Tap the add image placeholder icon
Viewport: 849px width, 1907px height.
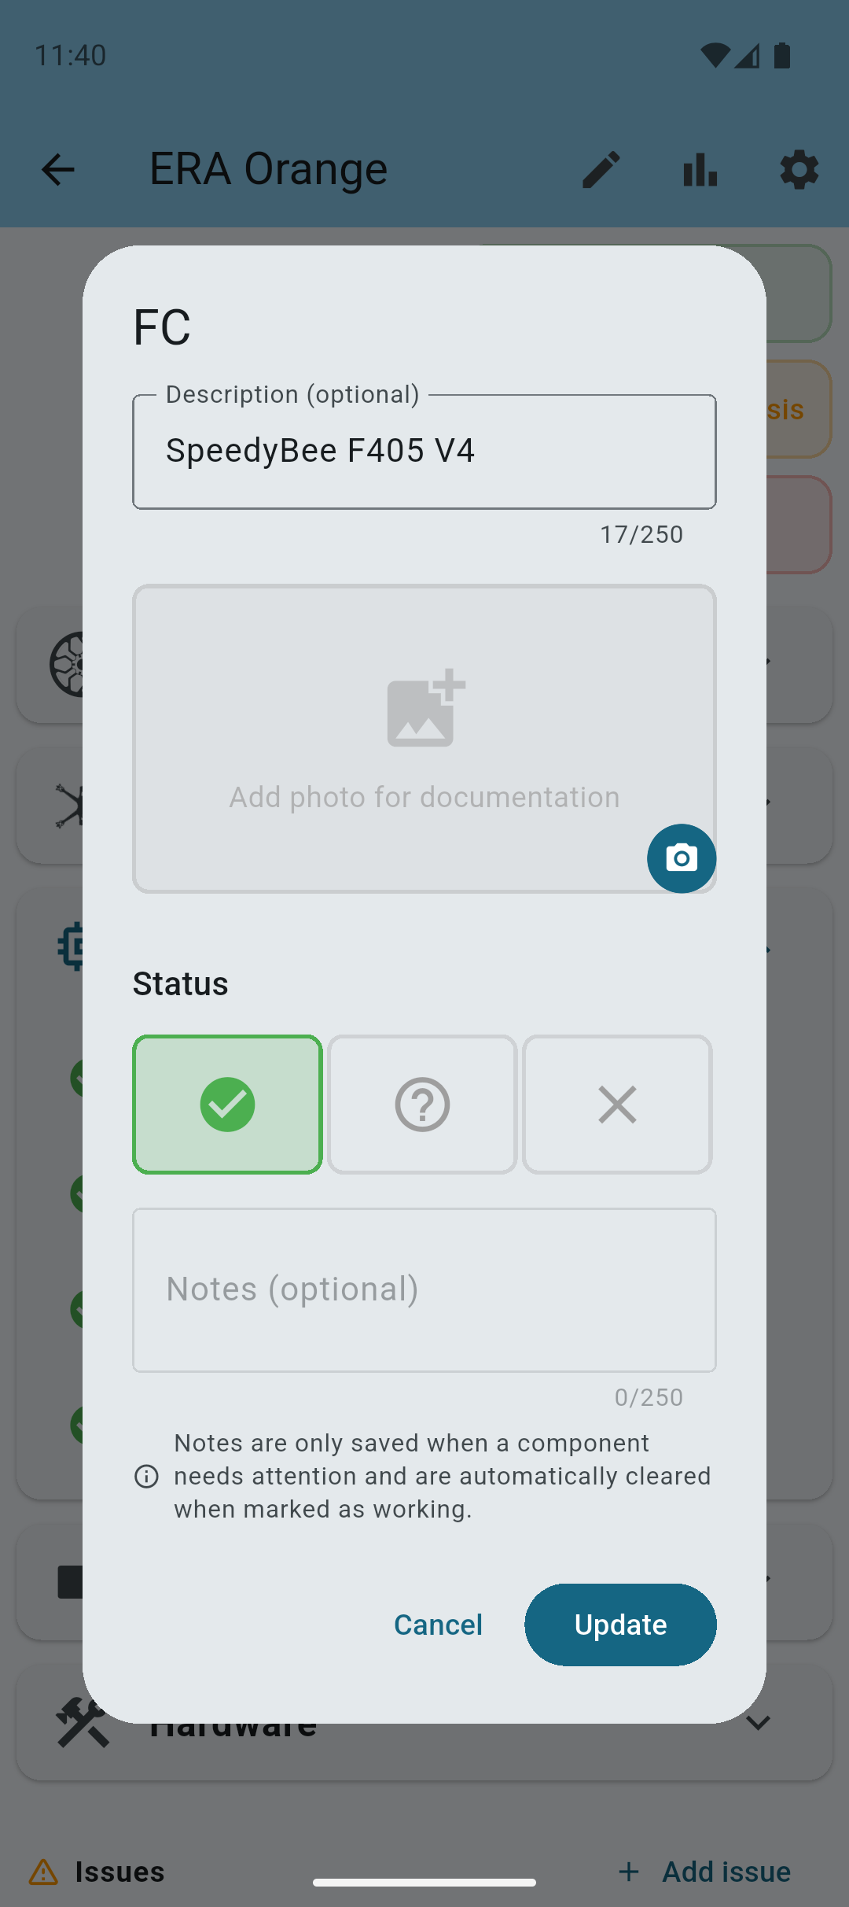click(425, 708)
